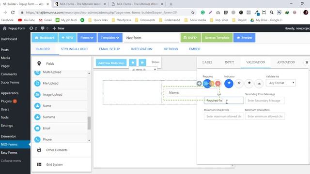This screenshot has width=310, height=174.
Task: Reload the browser page
Action: click(x=13, y=13)
